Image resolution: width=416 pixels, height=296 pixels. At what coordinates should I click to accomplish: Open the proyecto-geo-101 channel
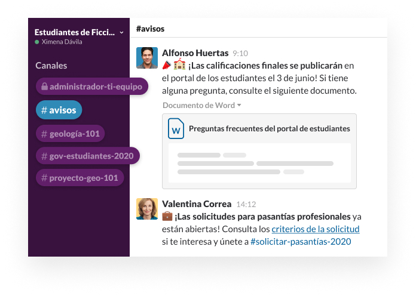point(79,177)
